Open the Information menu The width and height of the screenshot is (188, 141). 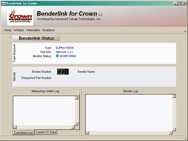[x=33, y=30]
